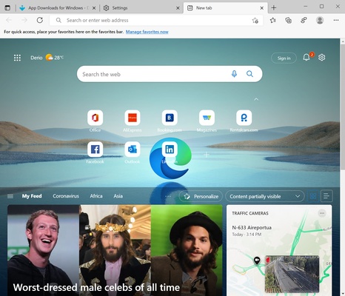345x296 pixels.
Task: Refresh the page with reload icon
Action: point(40,20)
